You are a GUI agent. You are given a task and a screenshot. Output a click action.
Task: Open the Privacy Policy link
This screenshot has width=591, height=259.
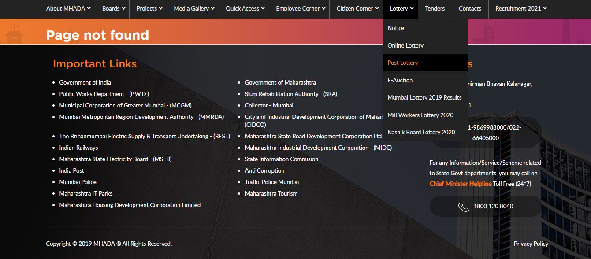[x=531, y=244]
